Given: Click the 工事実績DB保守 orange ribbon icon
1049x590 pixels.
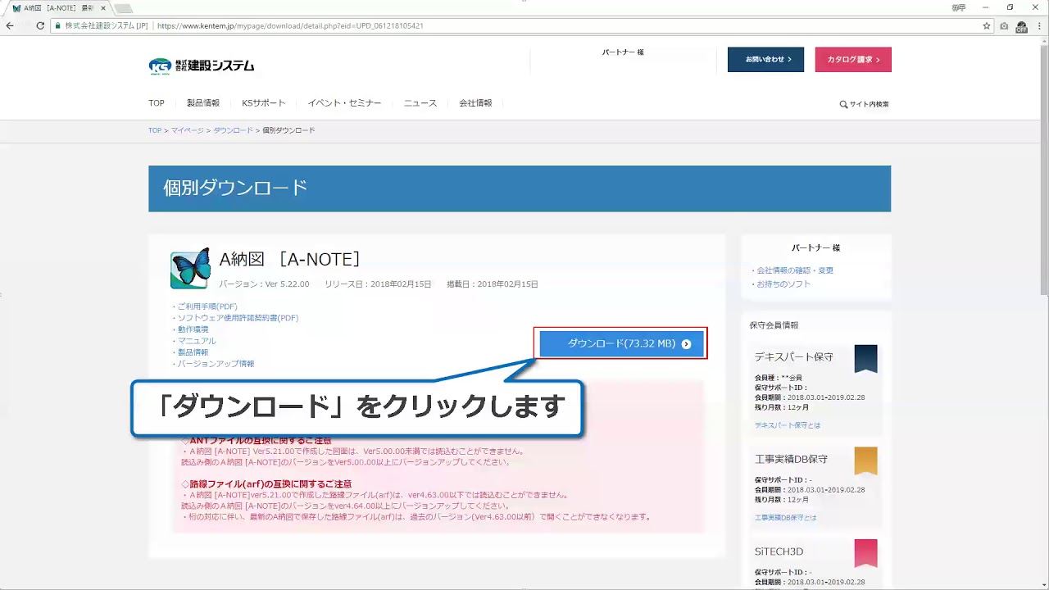Looking at the screenshot, I should pyautogui.click(x=865, y=461).
